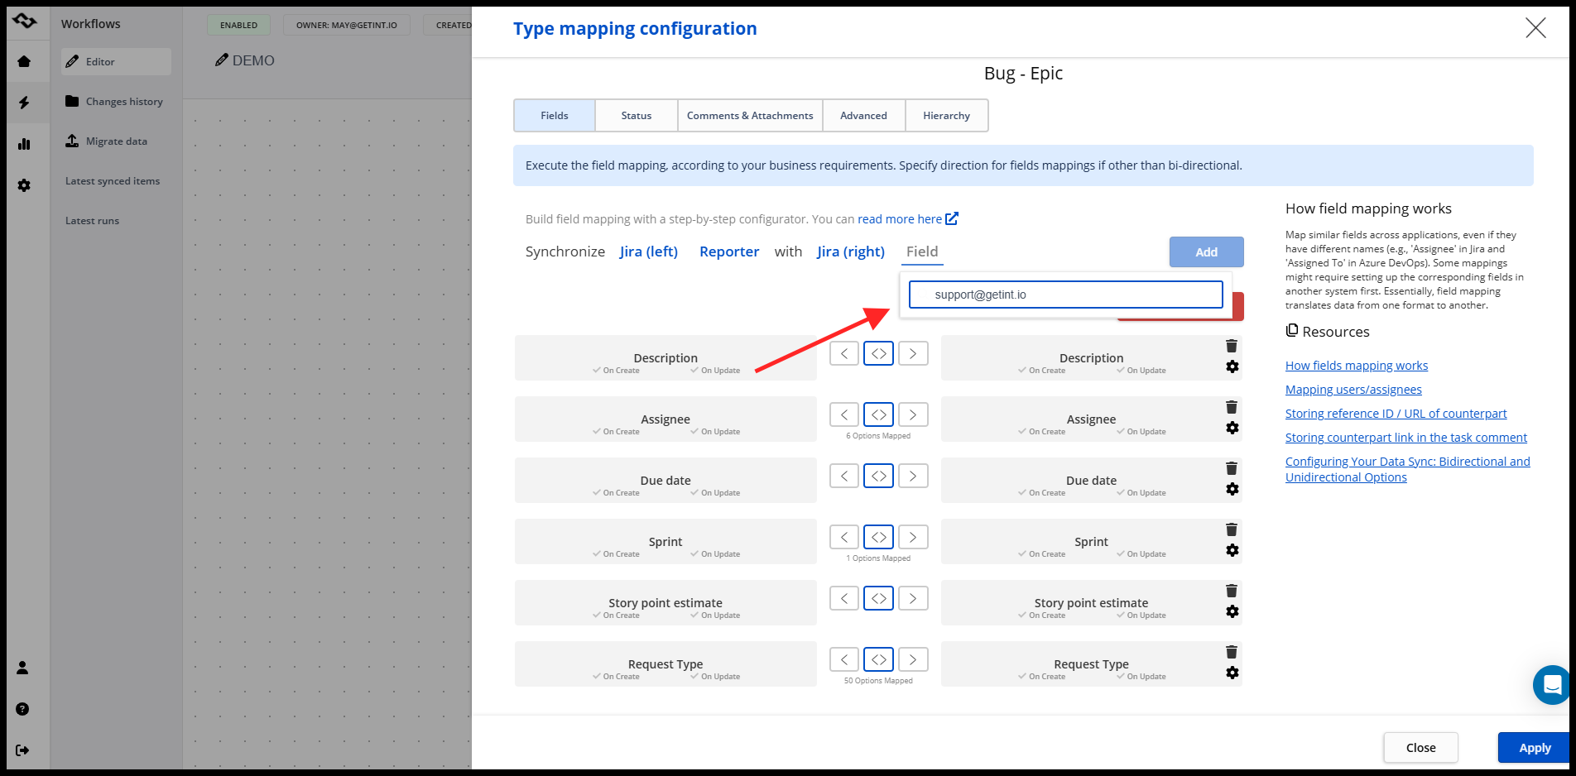Open the Jira (left) app selector
This screenshot has height=776, width=1576.
point(648,251)
